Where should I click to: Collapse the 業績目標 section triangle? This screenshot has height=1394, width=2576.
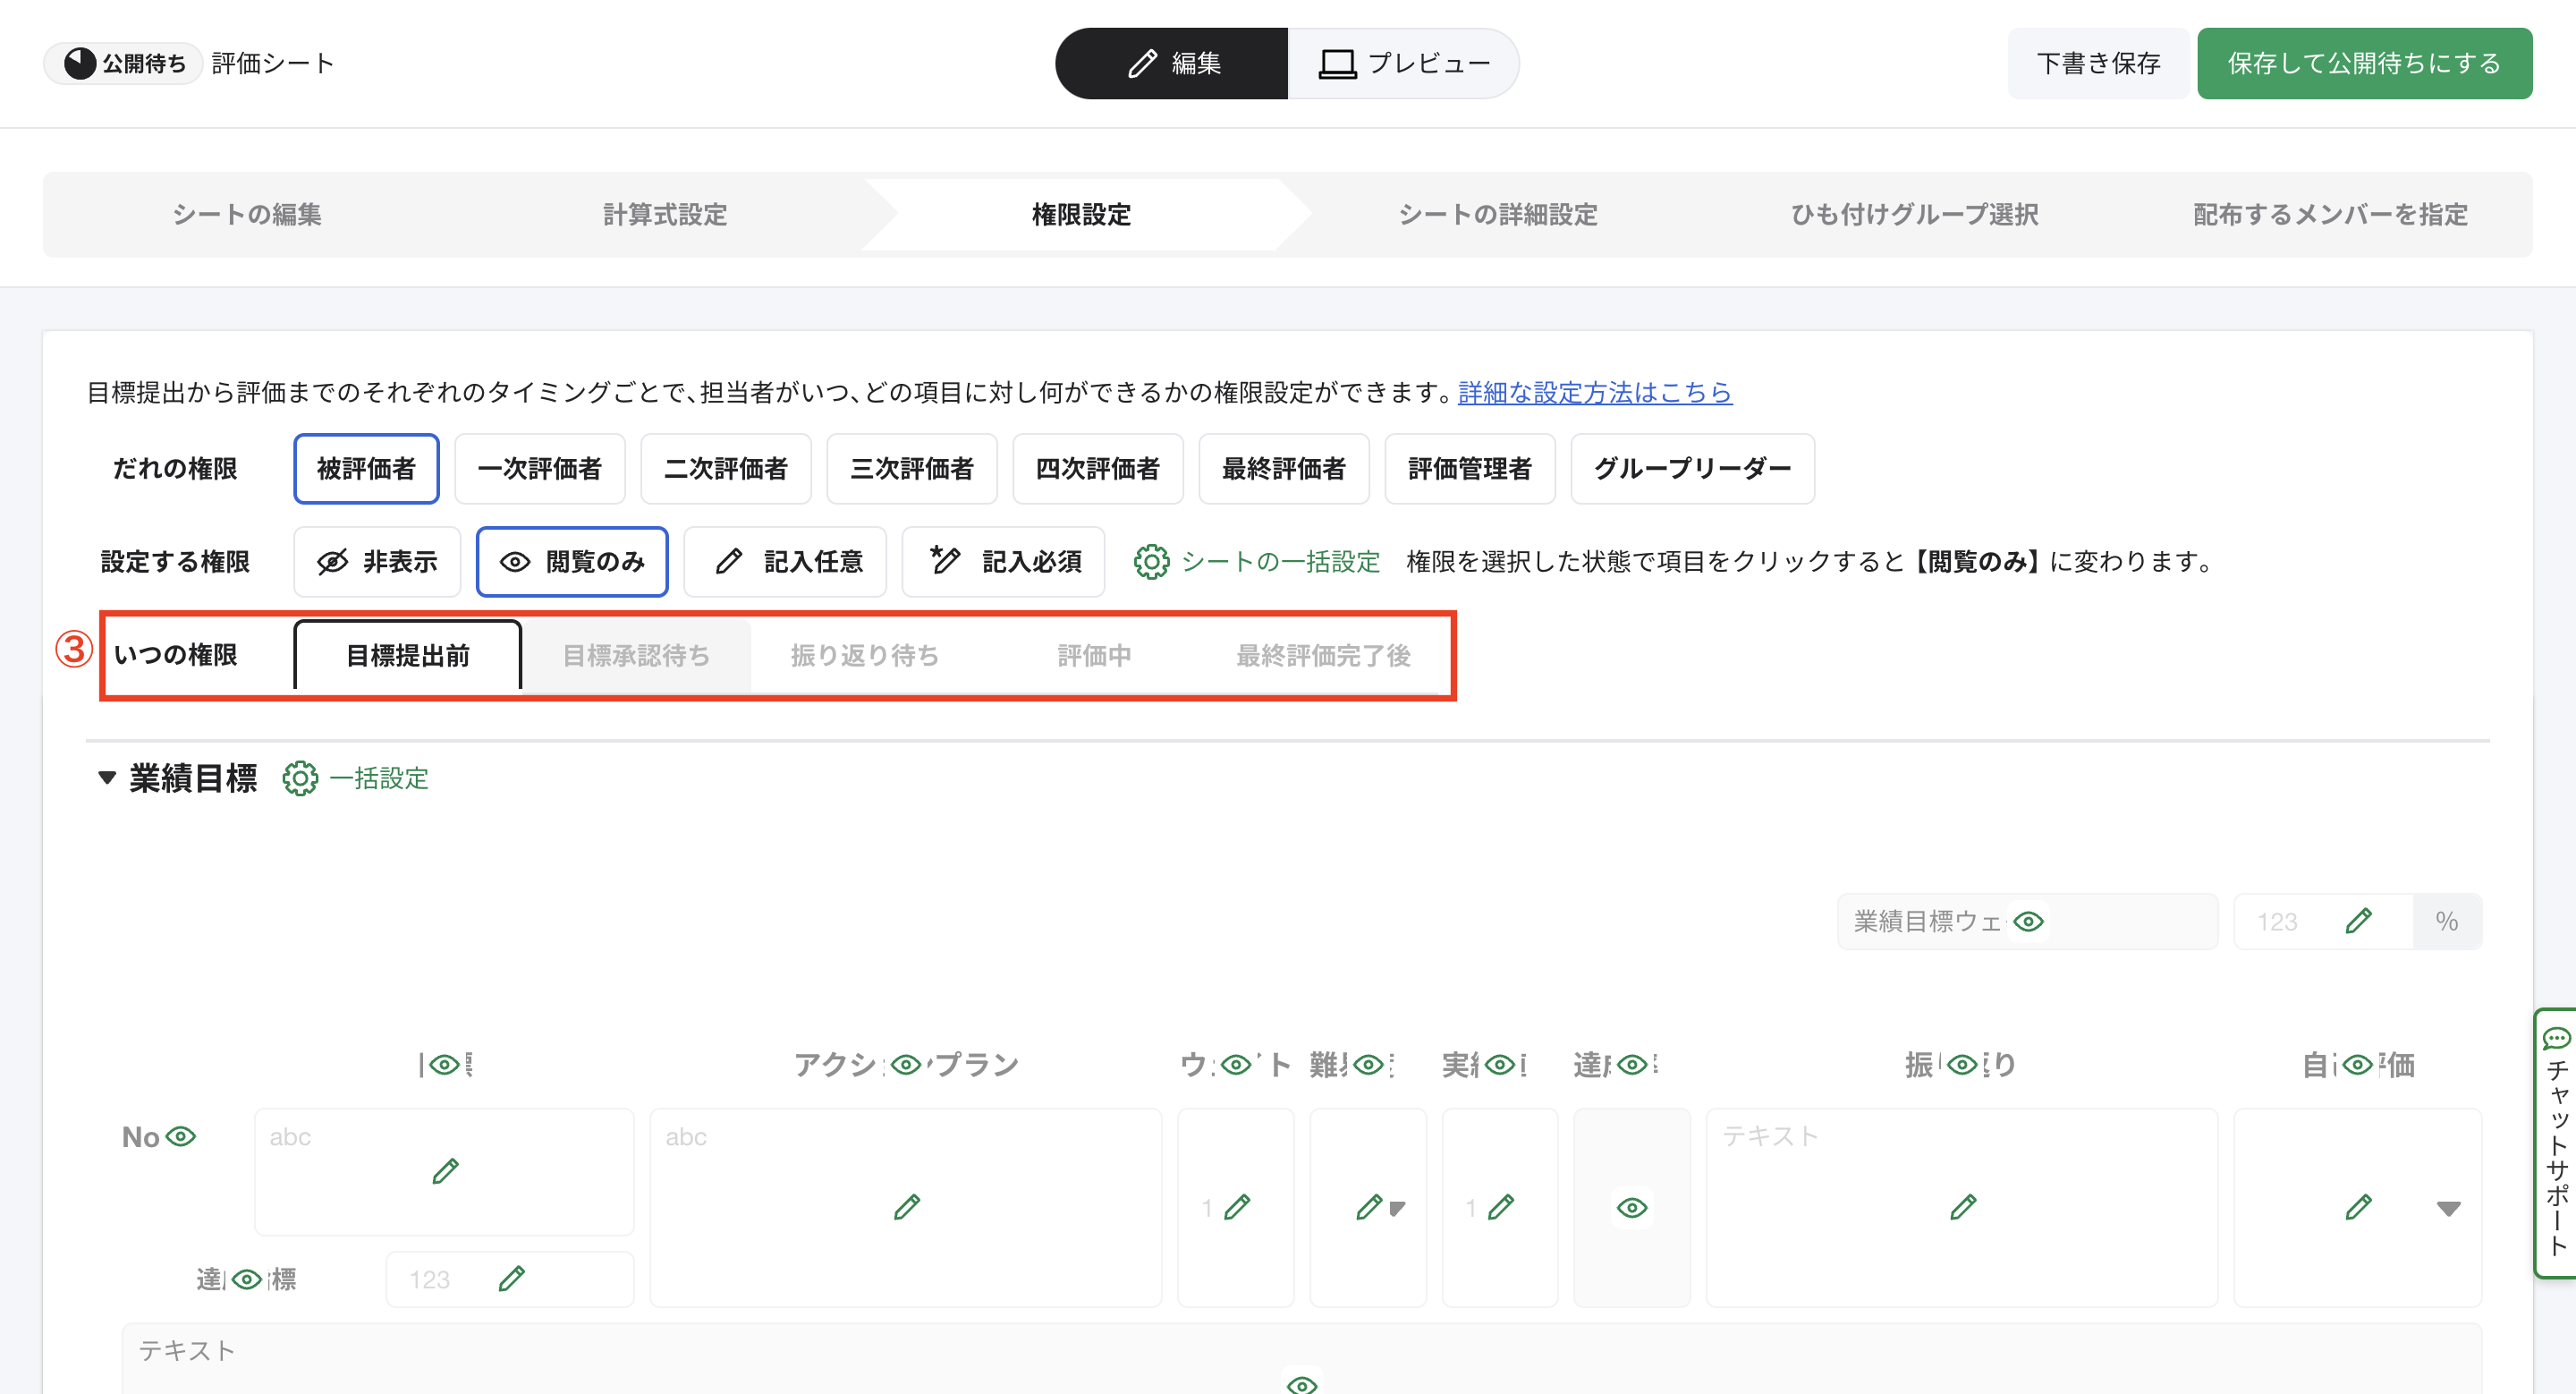click(107, 777)
